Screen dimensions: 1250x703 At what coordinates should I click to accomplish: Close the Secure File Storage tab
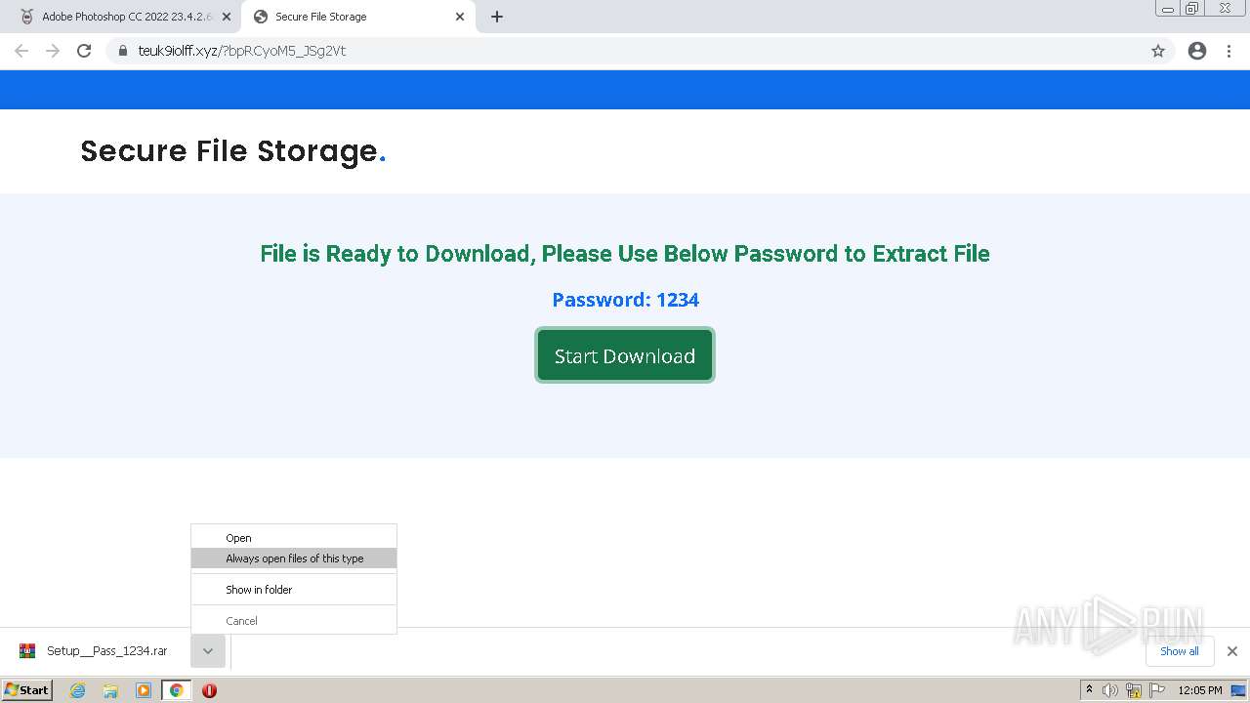(460, 17)
